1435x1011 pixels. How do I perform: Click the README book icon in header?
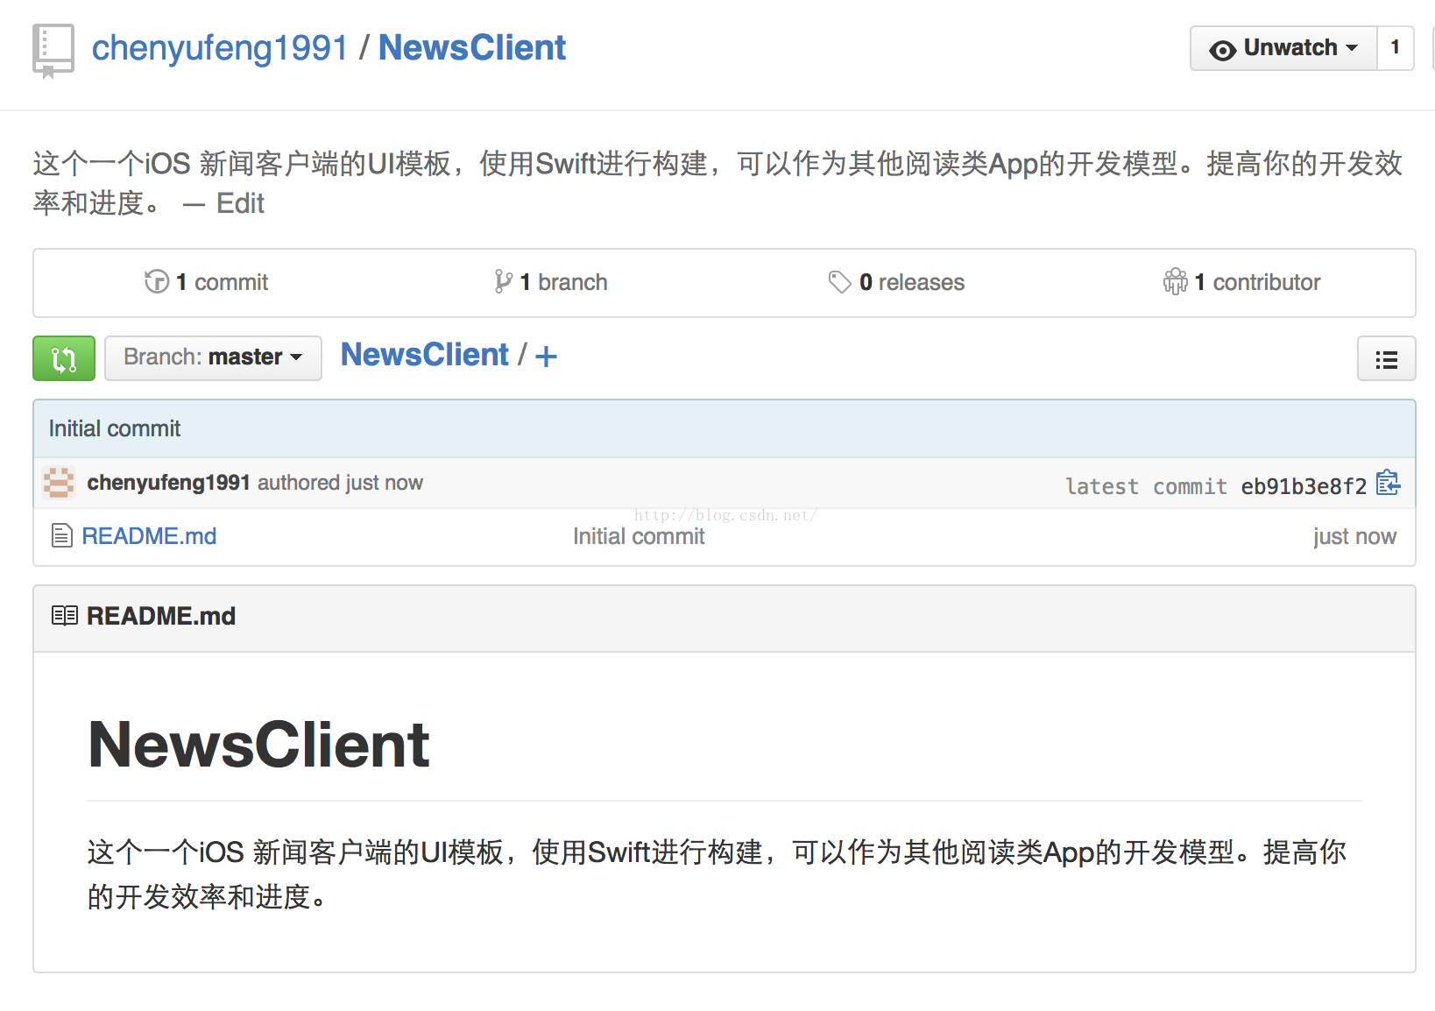(x=65, y=616)
